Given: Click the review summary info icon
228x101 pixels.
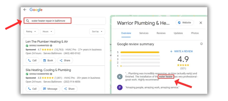Looking at the screenshot, I should coord(201,44).
